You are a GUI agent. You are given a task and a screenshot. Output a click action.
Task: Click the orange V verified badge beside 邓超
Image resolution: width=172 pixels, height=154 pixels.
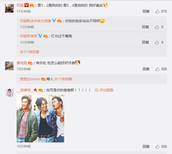(26, 5)
